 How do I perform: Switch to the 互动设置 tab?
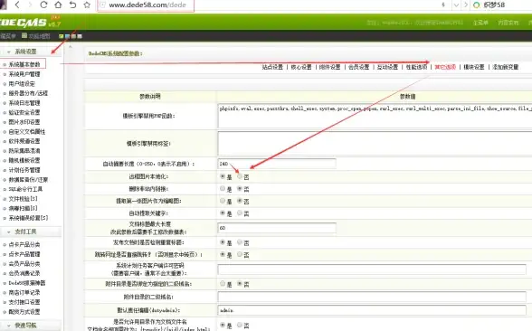point(388,67)
